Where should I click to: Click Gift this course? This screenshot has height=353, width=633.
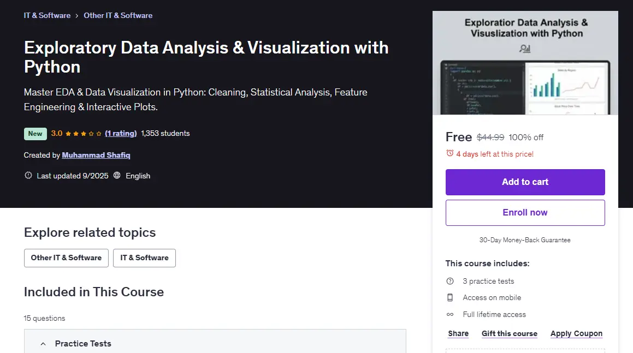510,334
